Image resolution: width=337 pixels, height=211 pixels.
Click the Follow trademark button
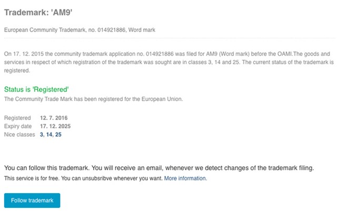pyautogui.click(x=32, y=200)
